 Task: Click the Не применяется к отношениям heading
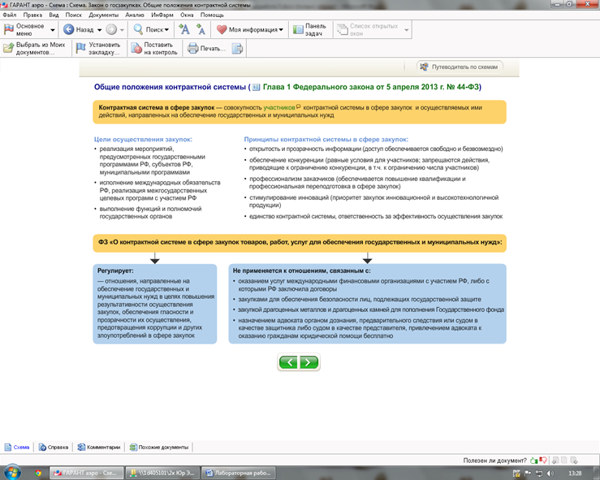(x=301, y=270)
